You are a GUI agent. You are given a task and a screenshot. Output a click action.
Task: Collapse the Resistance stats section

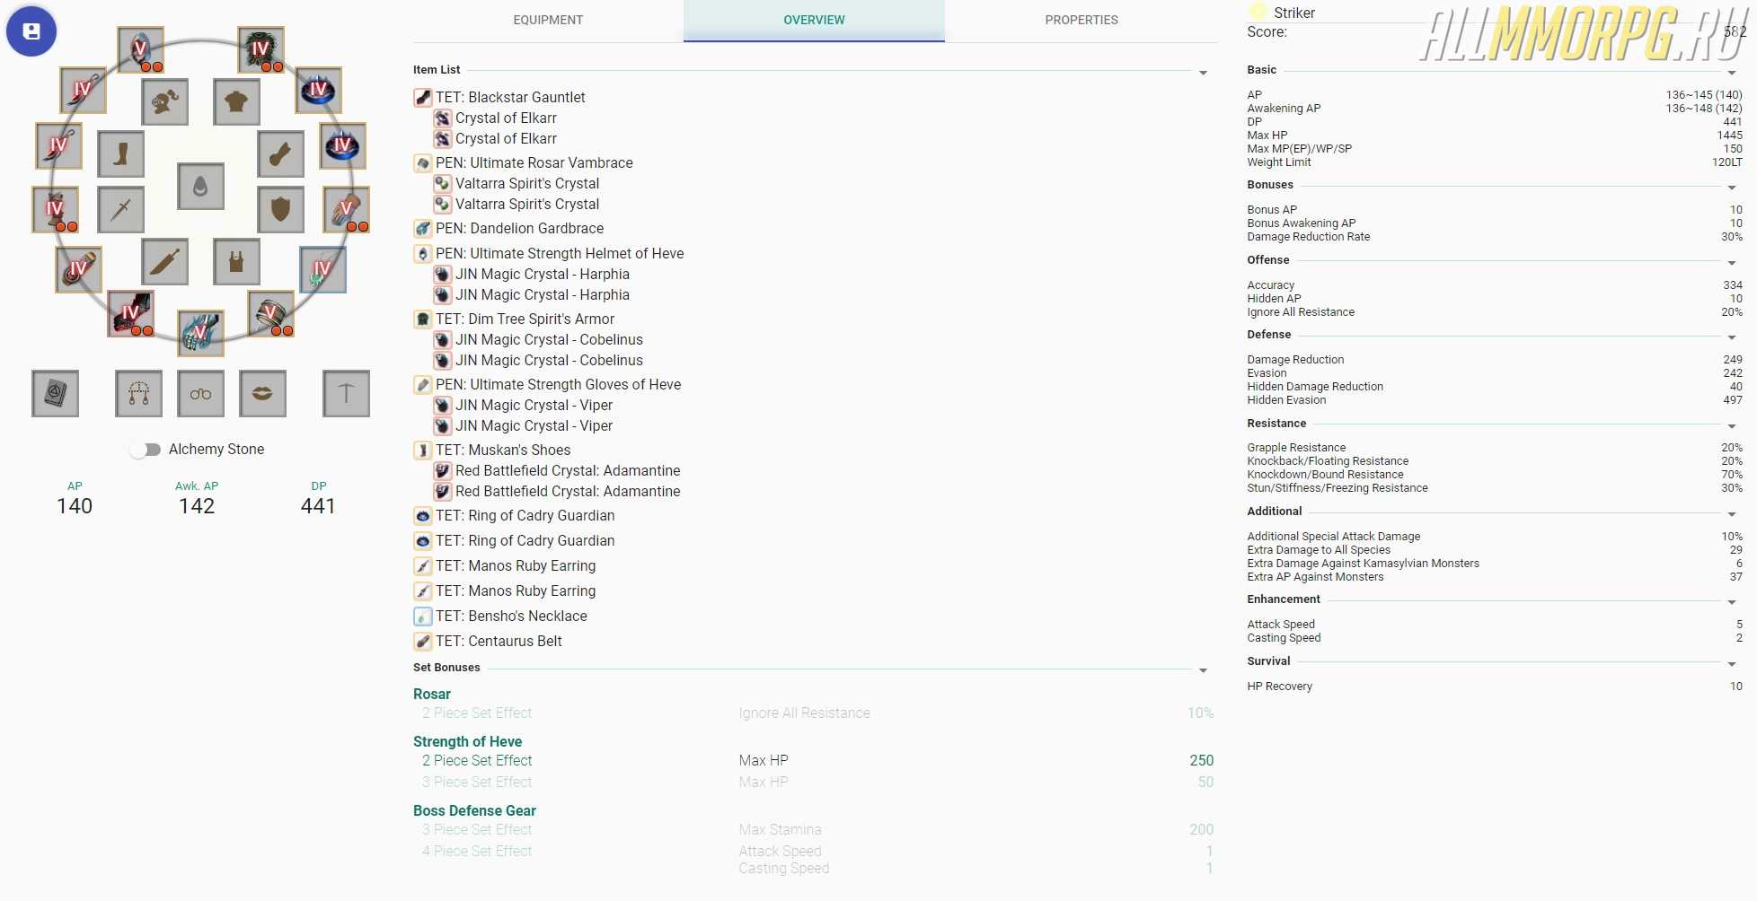pyautogui.click(x=1731, y=426)
